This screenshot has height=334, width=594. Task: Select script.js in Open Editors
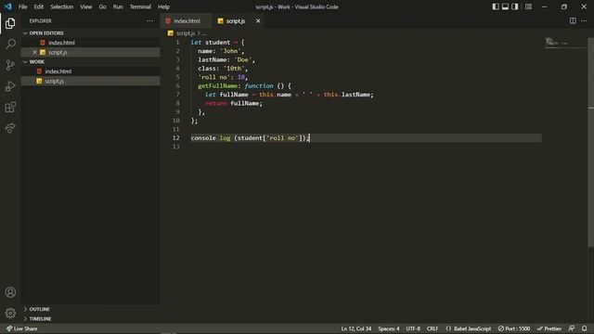tap(91, 52)
